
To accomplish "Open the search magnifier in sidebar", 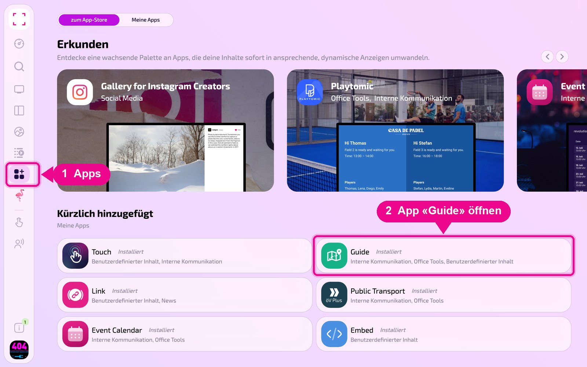I will tap(19, 66).
